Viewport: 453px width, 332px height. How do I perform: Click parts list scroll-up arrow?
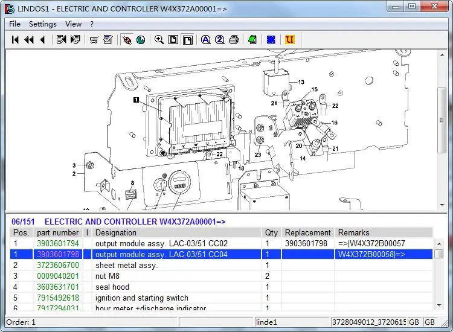point(439,244)
